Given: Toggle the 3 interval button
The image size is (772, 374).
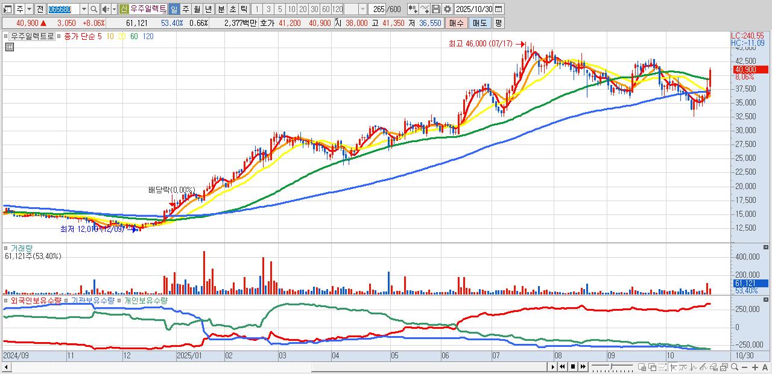Looking at the screenshot, I should pos(268,9).
